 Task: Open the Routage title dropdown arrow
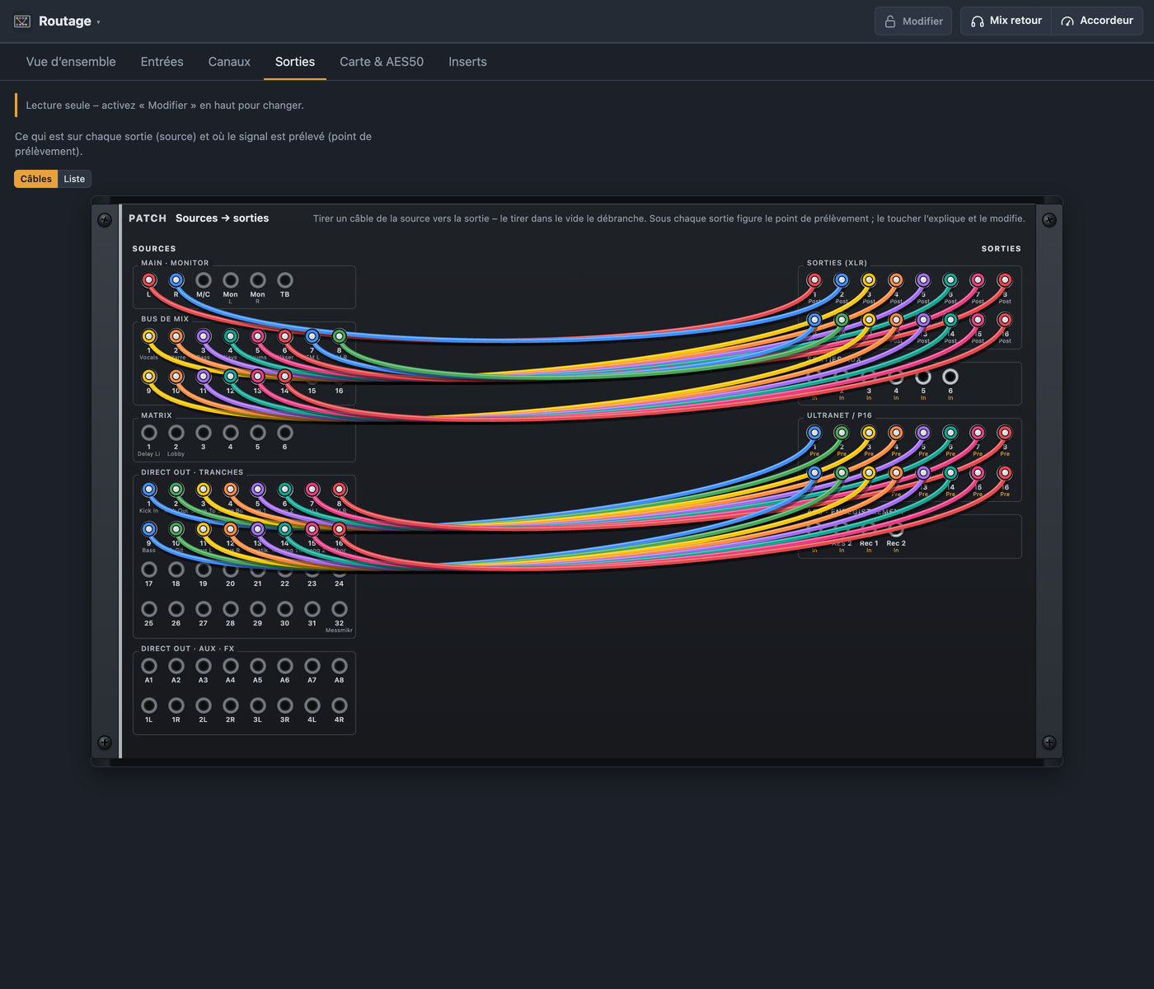(98, 22)
